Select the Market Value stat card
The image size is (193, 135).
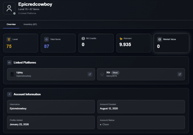click(171, 43)
